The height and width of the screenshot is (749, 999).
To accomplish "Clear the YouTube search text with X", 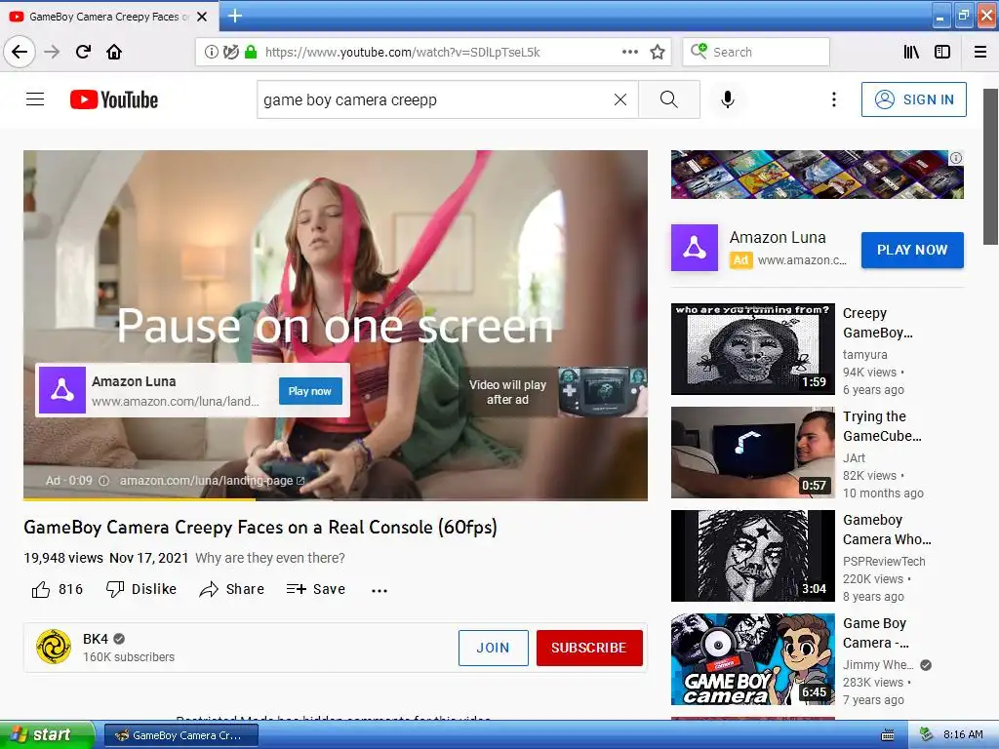I will (x=619, y=99).
